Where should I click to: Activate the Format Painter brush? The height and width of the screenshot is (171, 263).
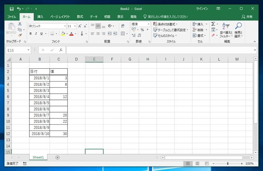(20, 35)
